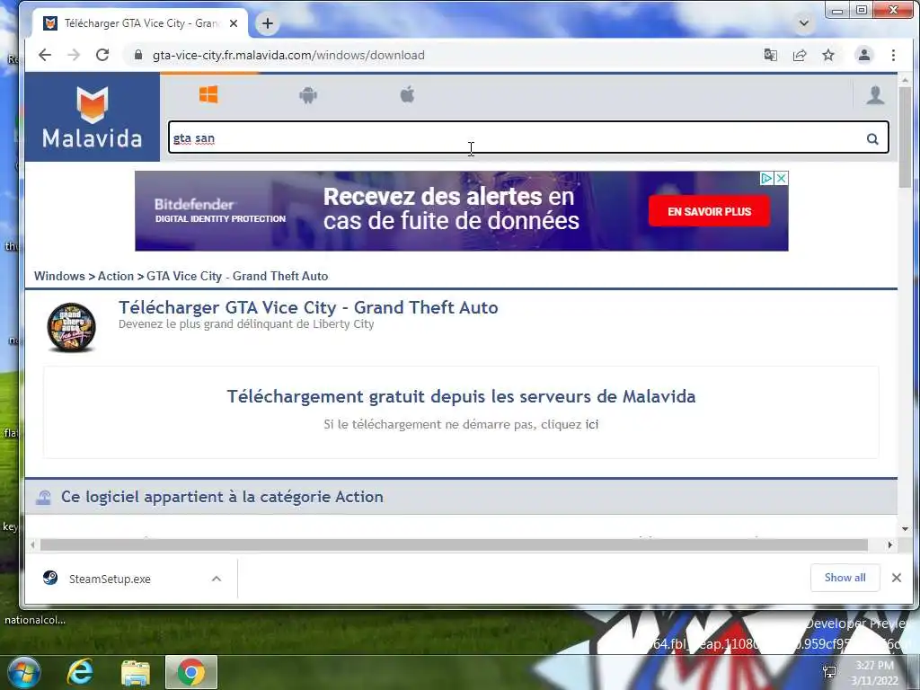The height and width of the screenshot is (690, 920).
Task: Close the Télécharger GTA Vice City tab
Action: [x=234, y=23]
